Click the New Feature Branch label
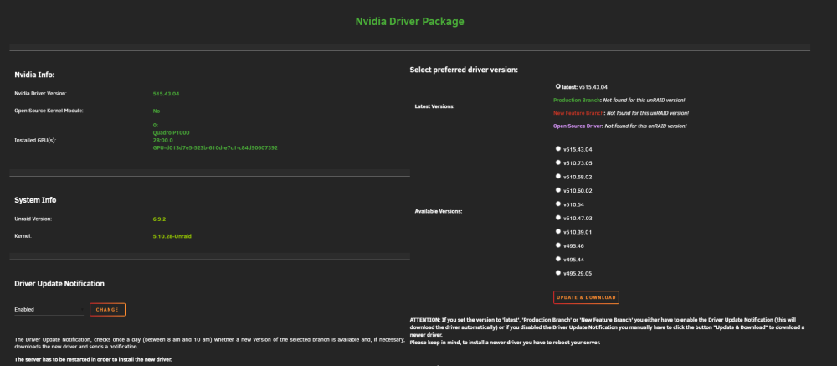837x366 pixels. click(579, 113)
